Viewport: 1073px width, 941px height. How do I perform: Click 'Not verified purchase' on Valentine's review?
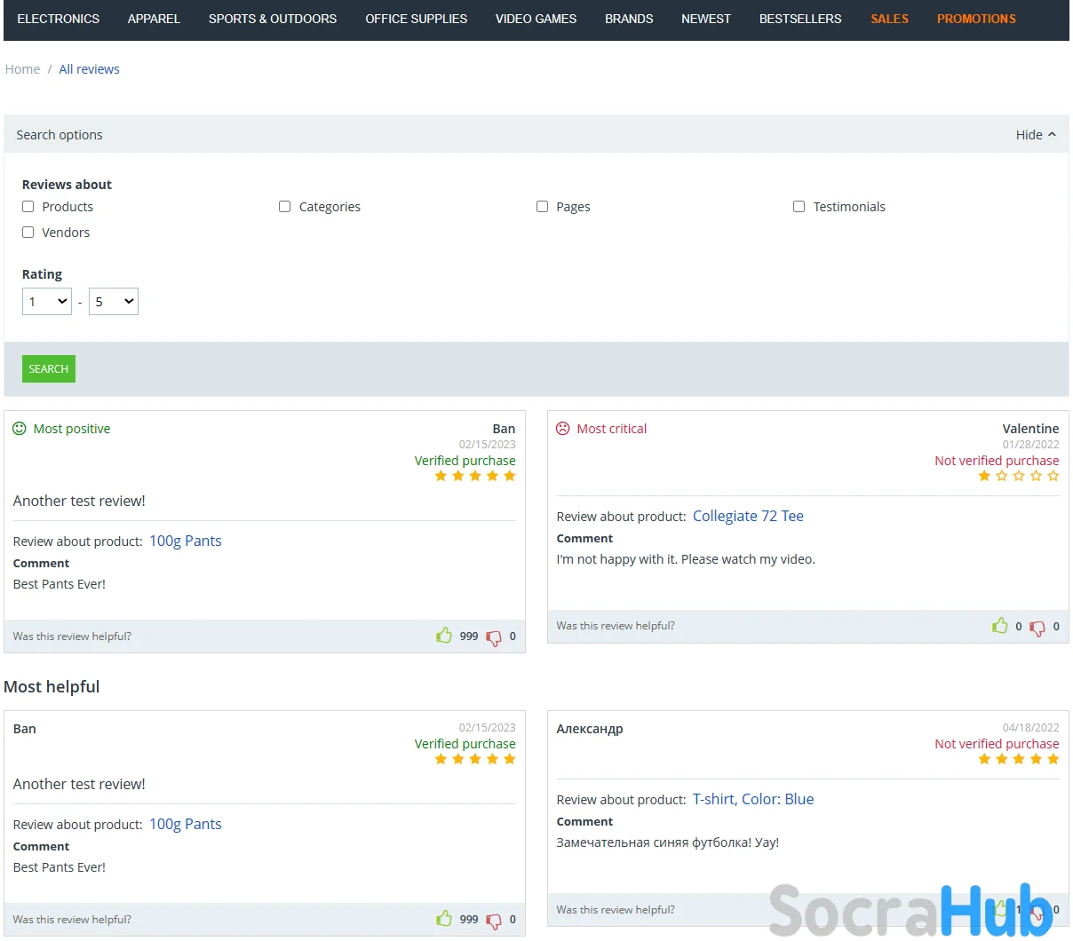(997, 461)
